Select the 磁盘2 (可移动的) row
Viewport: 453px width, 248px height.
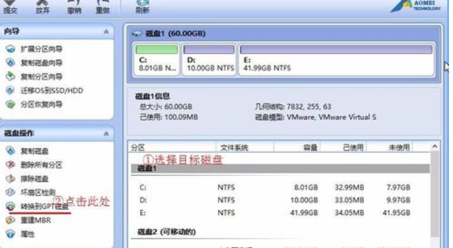coord(280,232)
